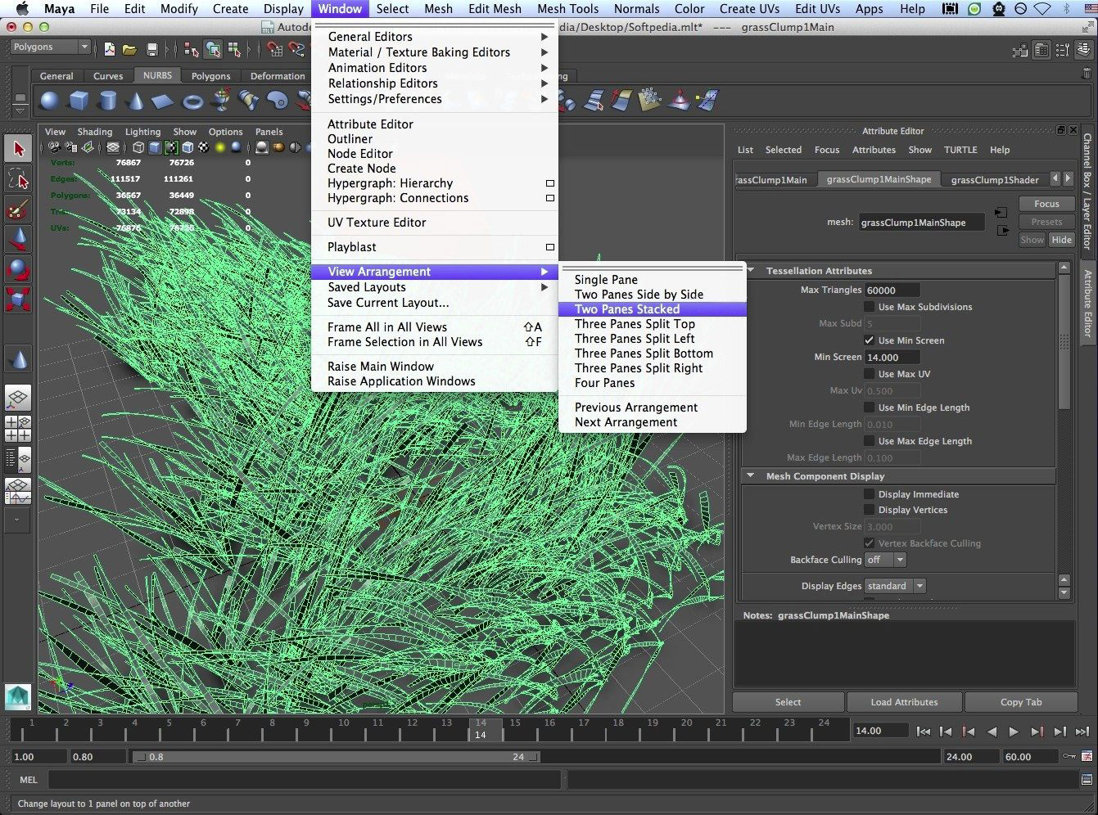This screenshot has height=815, width=1098.
Task: Toggle wireframe display in viewport toolbar
Action: click(138, 148)
